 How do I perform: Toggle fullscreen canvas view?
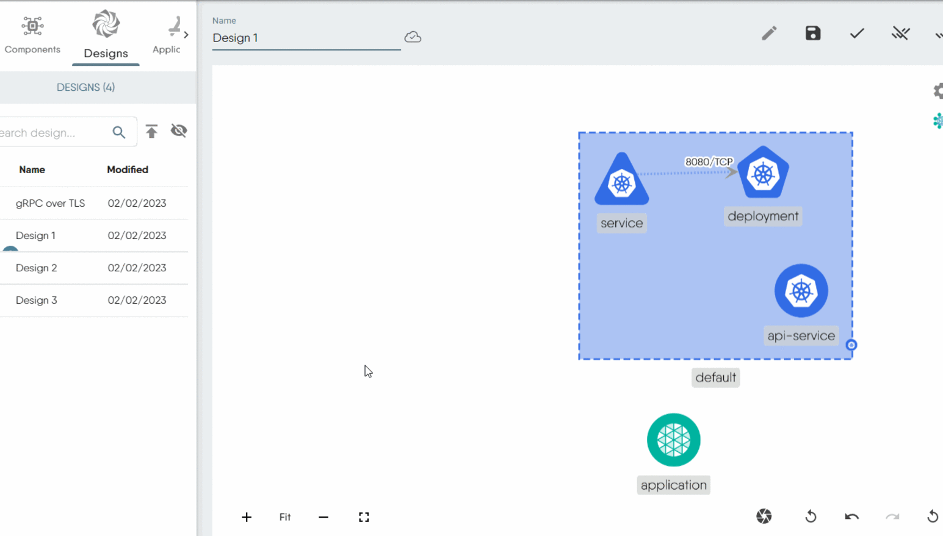point(364,517)
